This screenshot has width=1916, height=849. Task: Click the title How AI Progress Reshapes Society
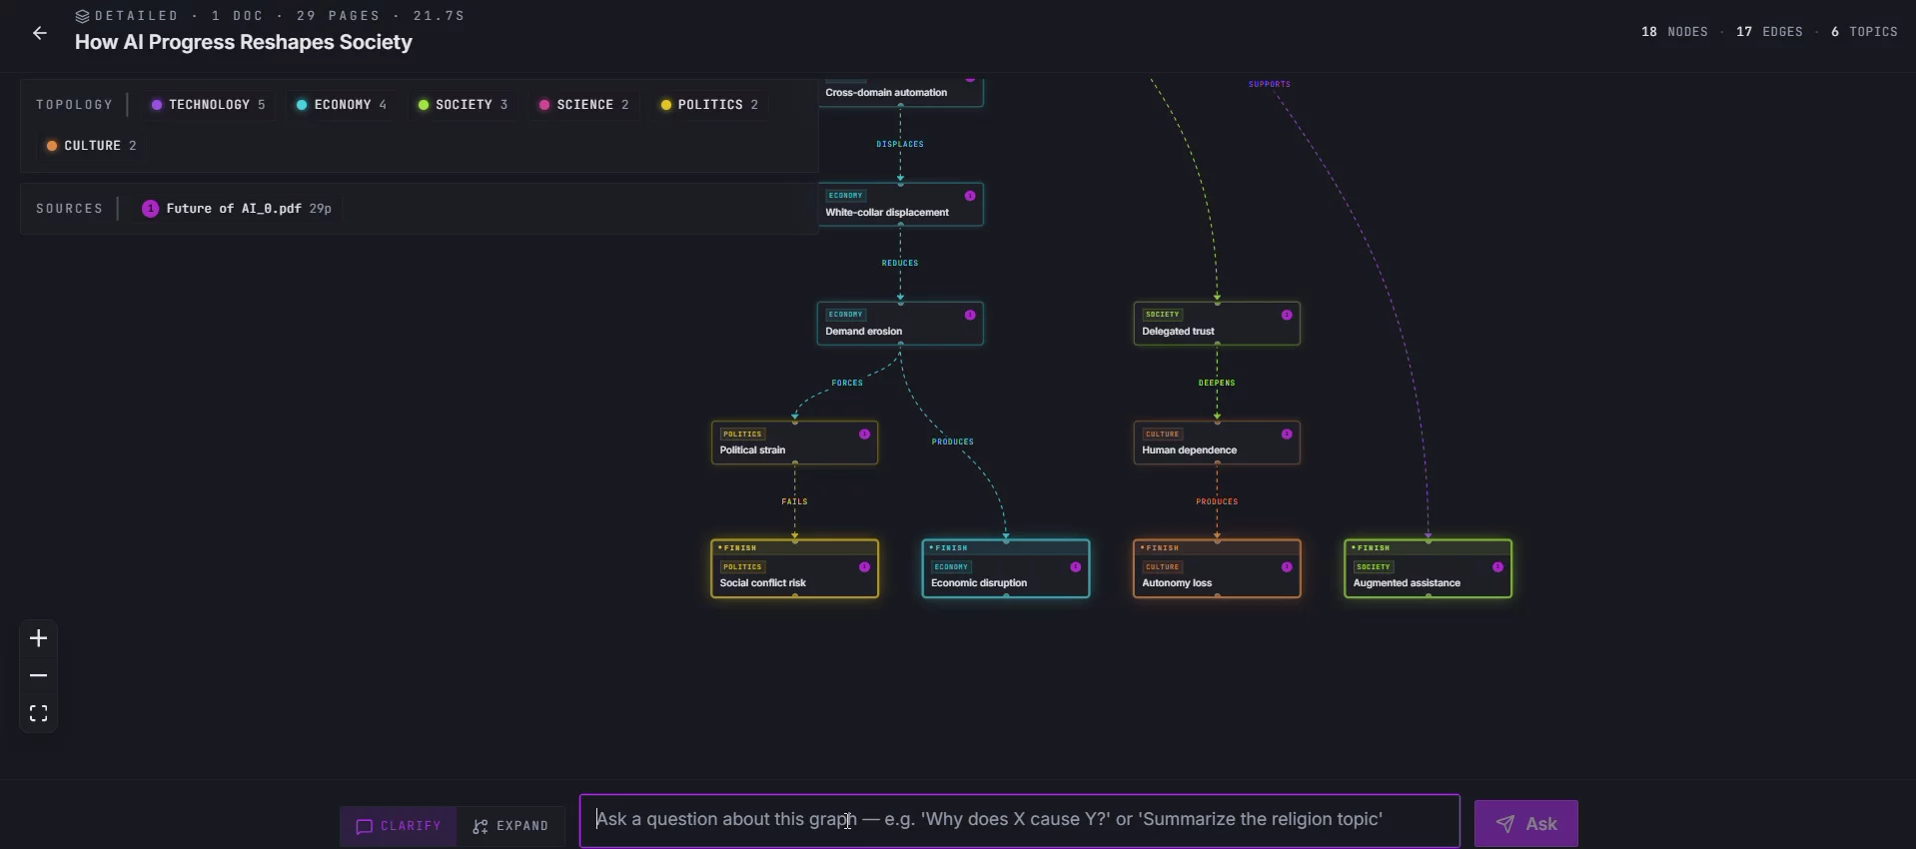click(244, 42)
